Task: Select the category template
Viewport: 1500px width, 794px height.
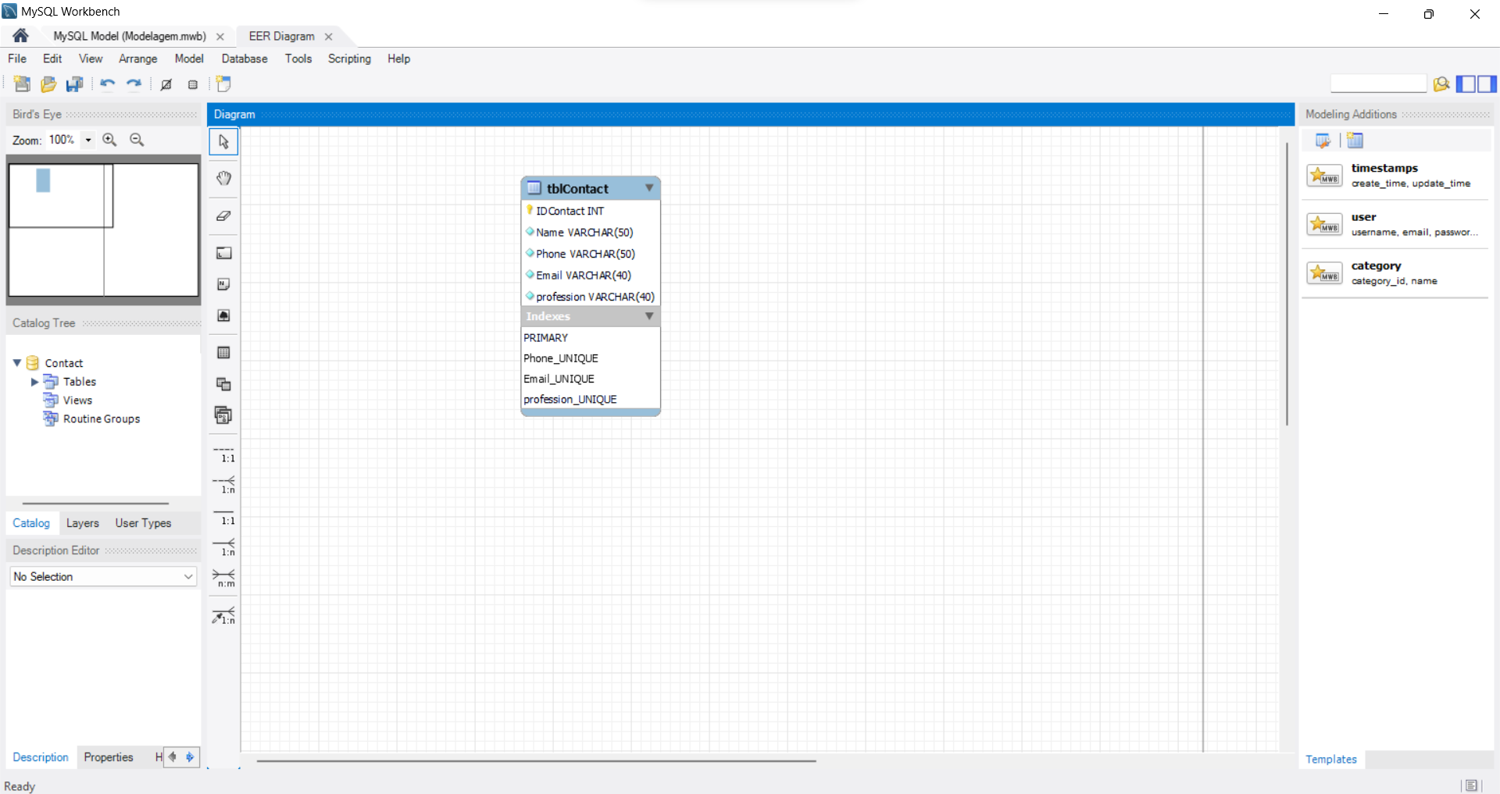Action: click(x=1396, y=273)
